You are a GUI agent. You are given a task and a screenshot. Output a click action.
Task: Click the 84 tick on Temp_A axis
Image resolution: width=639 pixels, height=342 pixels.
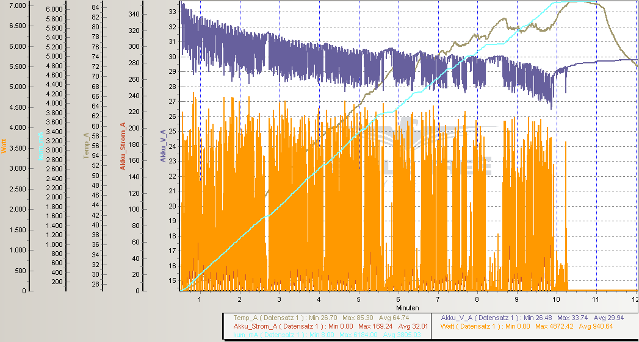[x=96, y=7]
